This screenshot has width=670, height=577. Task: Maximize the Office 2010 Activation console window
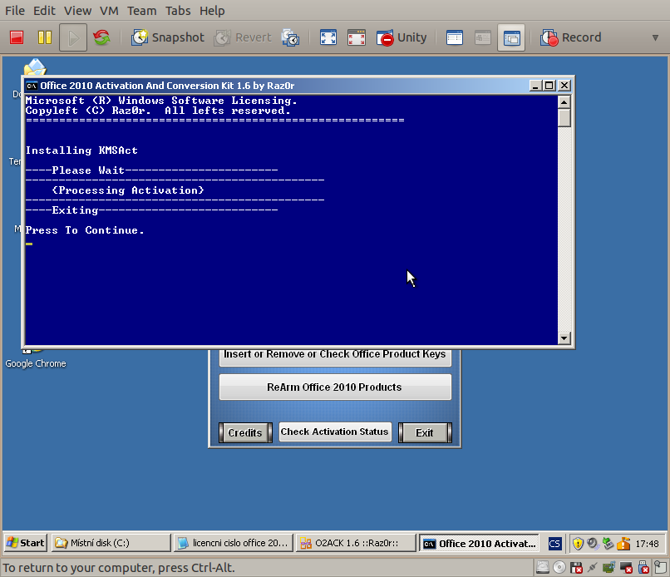pos(549,86)
